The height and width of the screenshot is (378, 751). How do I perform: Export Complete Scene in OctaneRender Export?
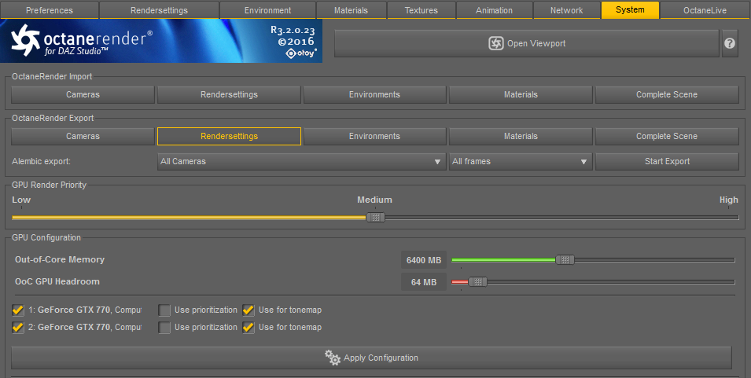point(667,137)
